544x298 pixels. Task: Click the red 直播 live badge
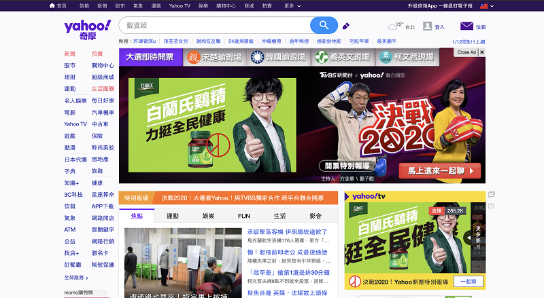437,210
